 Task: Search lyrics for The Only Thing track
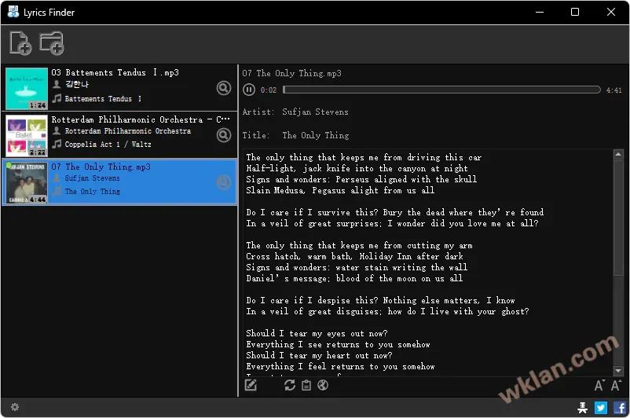(x=224, y=182)
